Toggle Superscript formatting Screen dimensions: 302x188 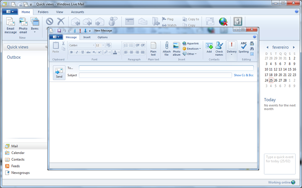tap(99, 52)
